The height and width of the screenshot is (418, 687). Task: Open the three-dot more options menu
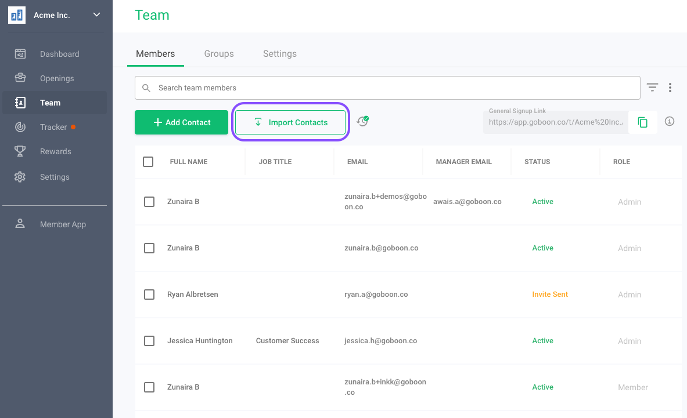pos(670,88)
